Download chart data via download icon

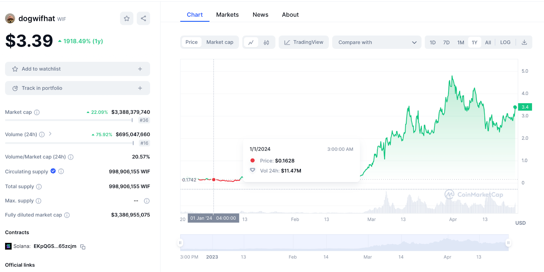[524, 42]
